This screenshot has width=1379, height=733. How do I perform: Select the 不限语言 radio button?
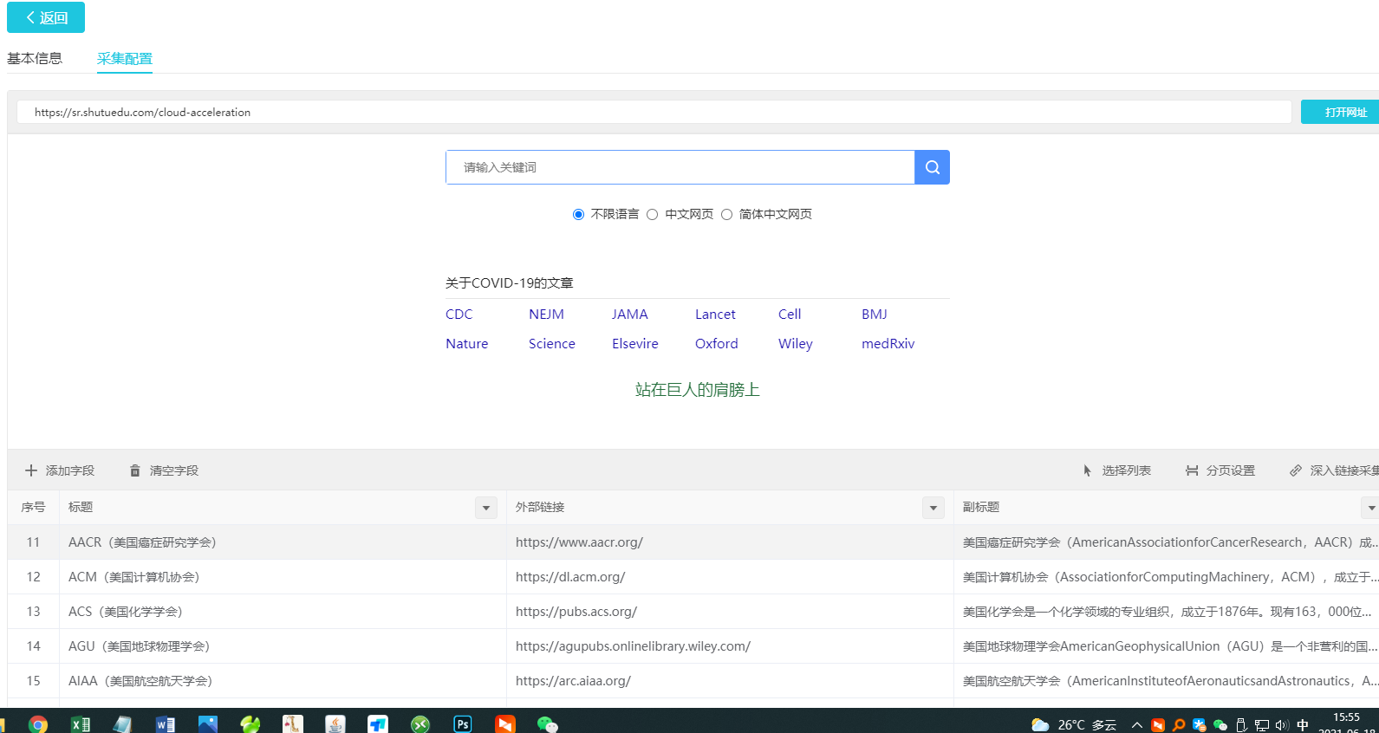click(x=578, y=214)
